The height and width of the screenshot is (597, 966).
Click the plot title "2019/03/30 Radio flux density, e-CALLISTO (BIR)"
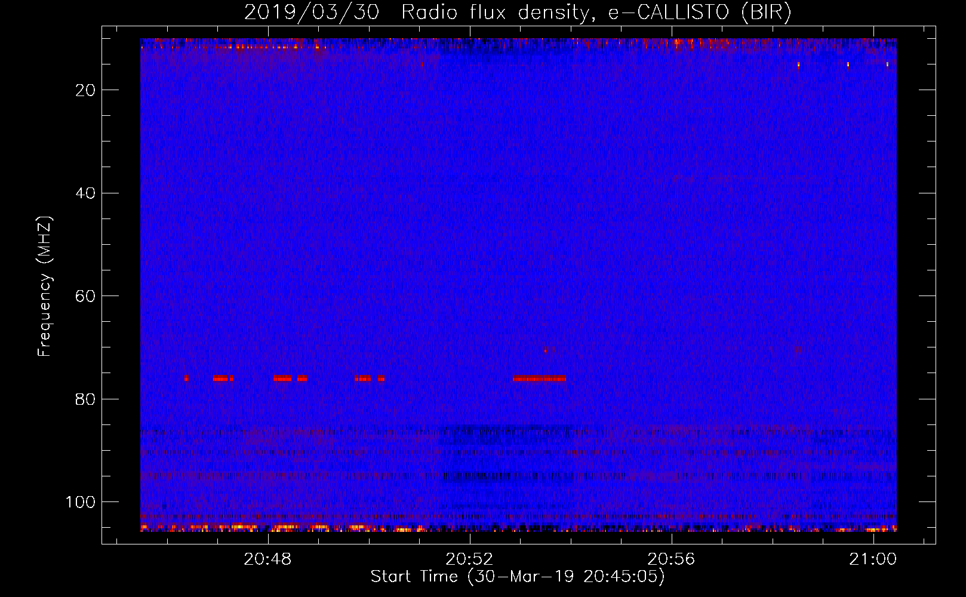tap(518, 13)
